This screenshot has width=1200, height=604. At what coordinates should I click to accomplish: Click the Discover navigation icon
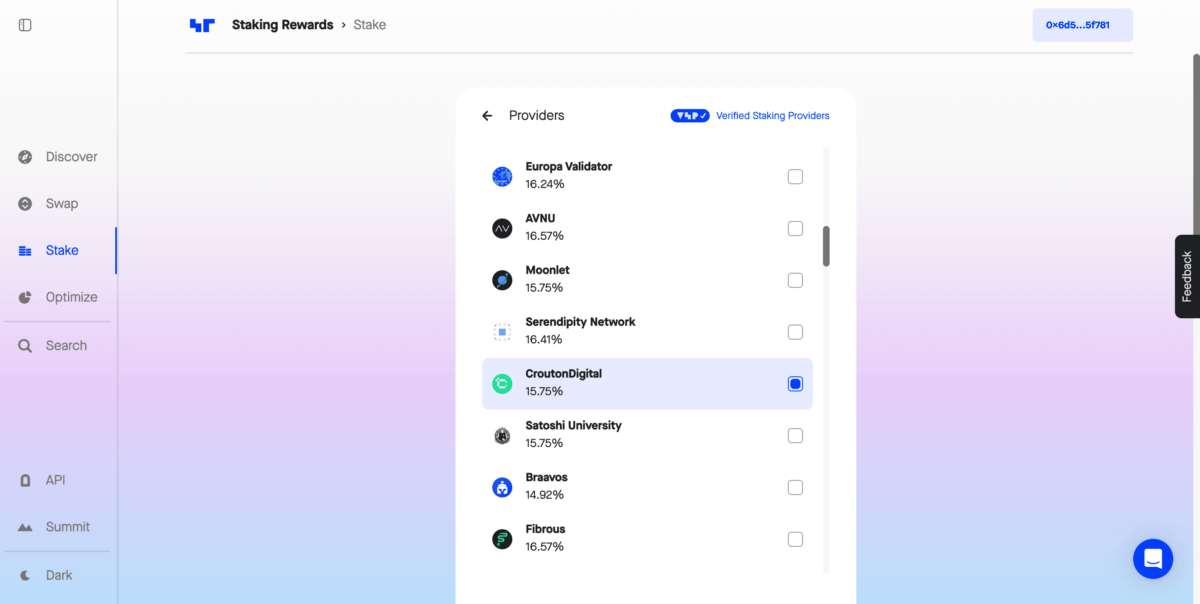(x=25, y=156)
